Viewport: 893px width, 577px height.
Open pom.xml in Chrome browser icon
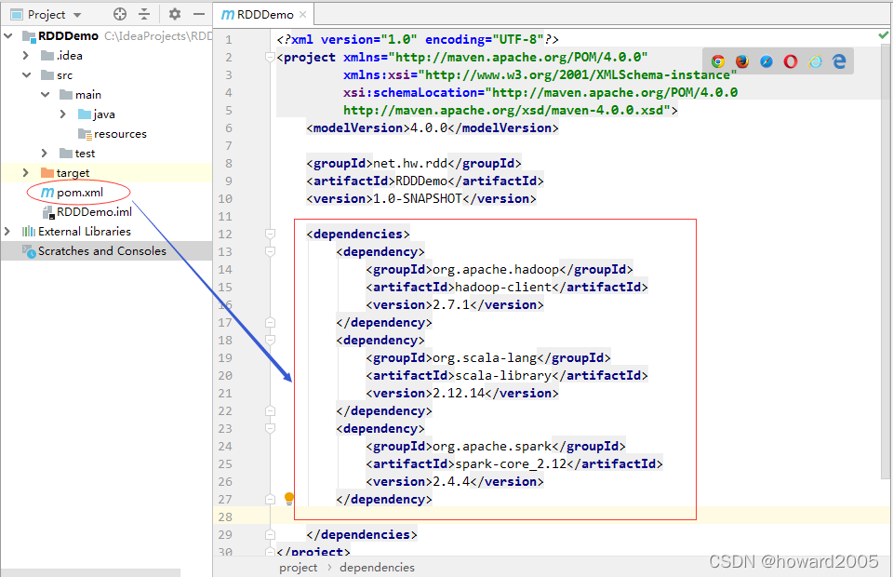pos(717,61)
